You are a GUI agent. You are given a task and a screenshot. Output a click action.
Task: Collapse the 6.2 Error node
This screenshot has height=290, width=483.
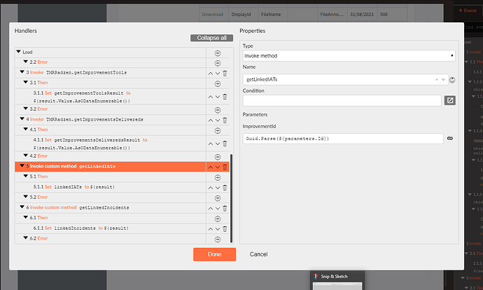click(26, 238)
